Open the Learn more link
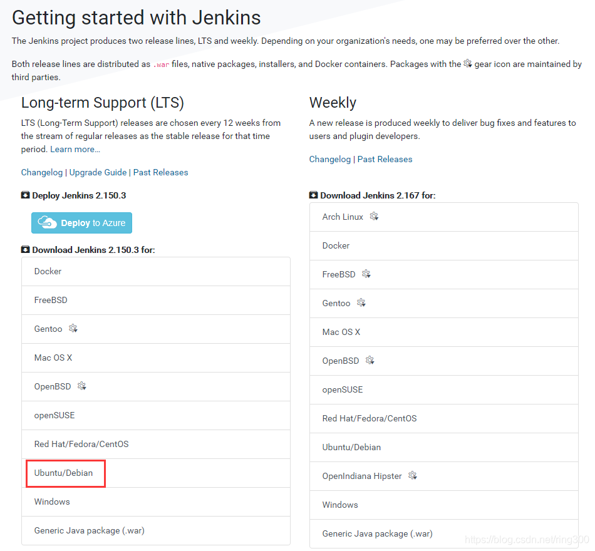Viewport: 595px width, 551px height. tap(75, 149)
